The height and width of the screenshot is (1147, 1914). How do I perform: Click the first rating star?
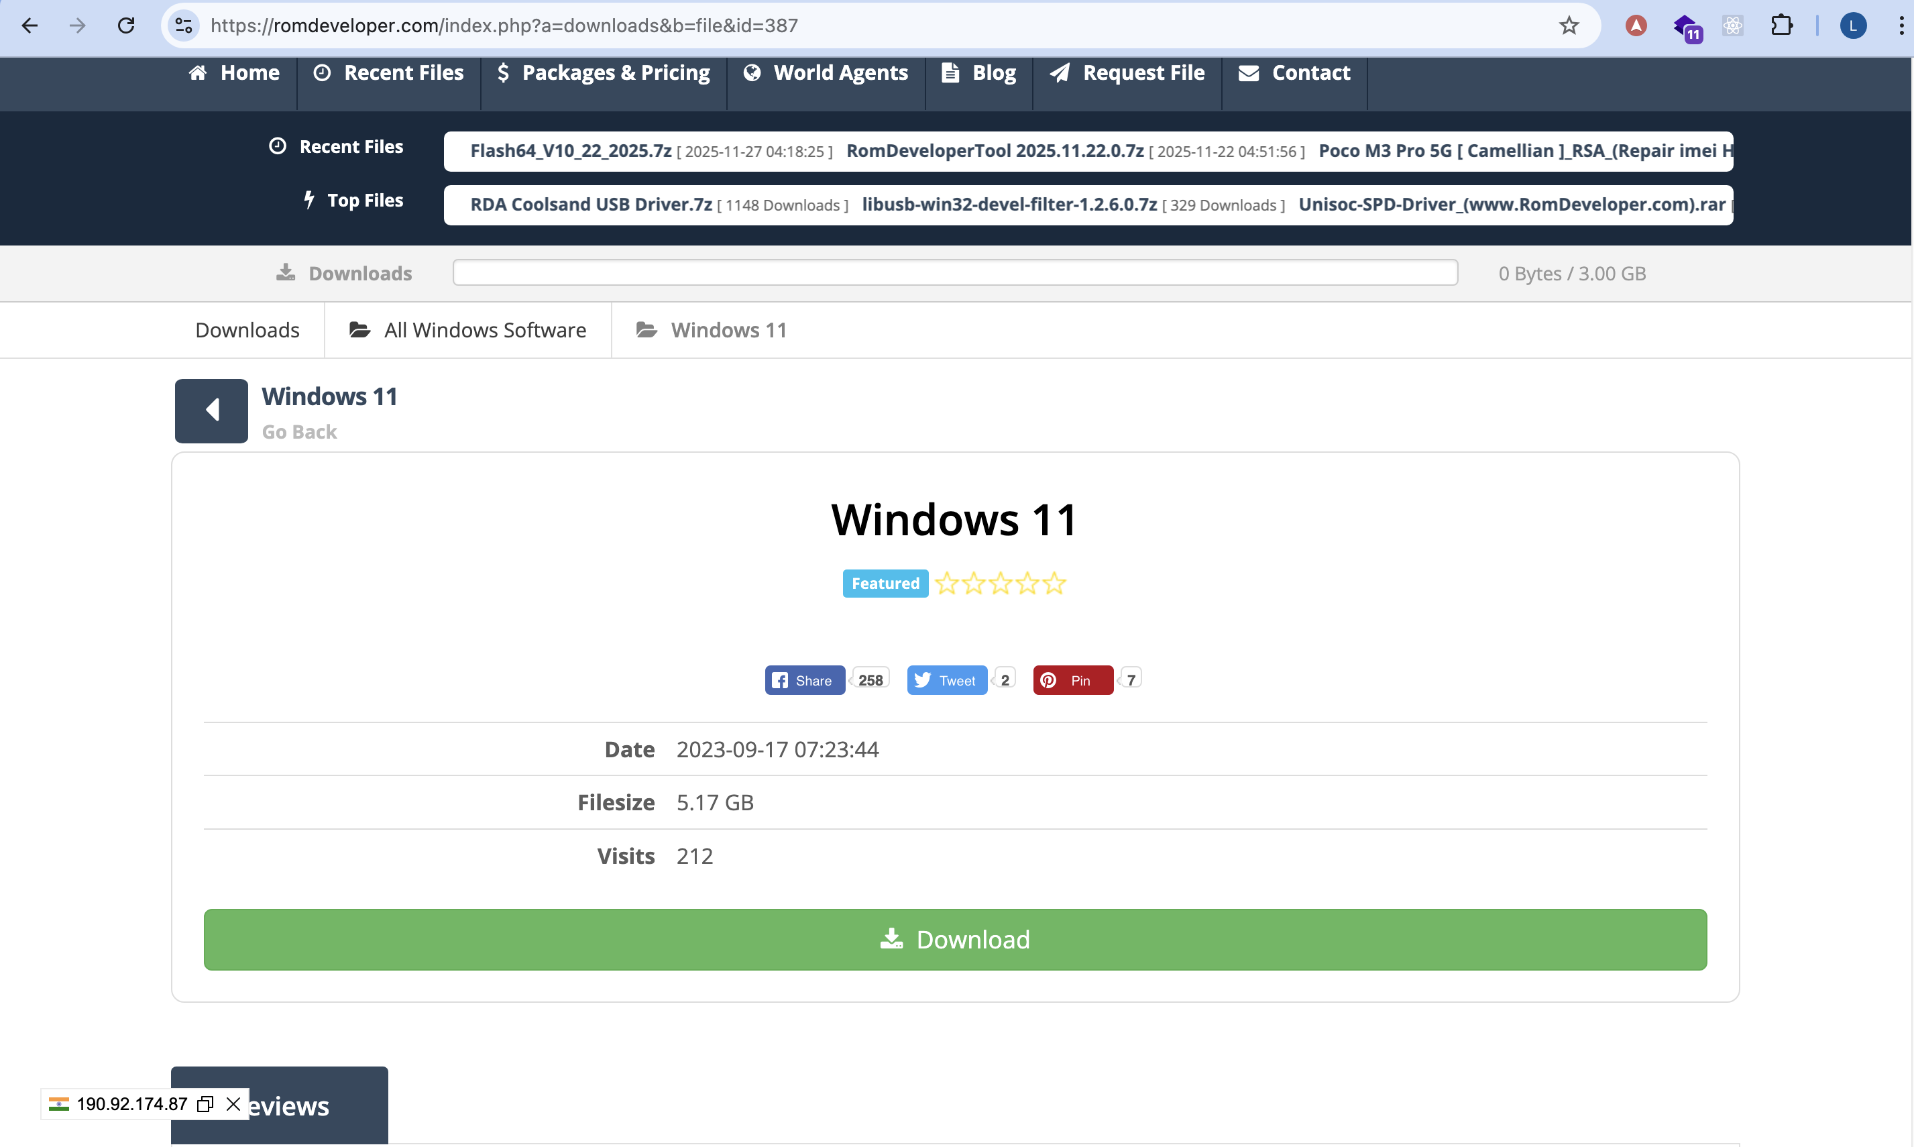(946, 584)
